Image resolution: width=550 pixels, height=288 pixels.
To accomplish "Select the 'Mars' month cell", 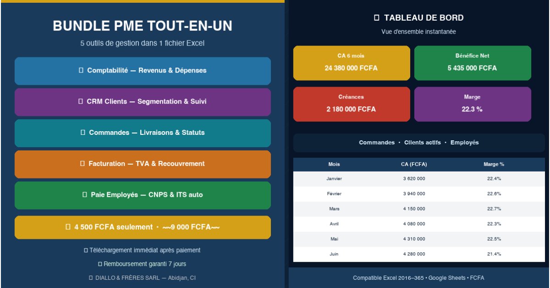I will pyautogui.click(x=334, y=209).
